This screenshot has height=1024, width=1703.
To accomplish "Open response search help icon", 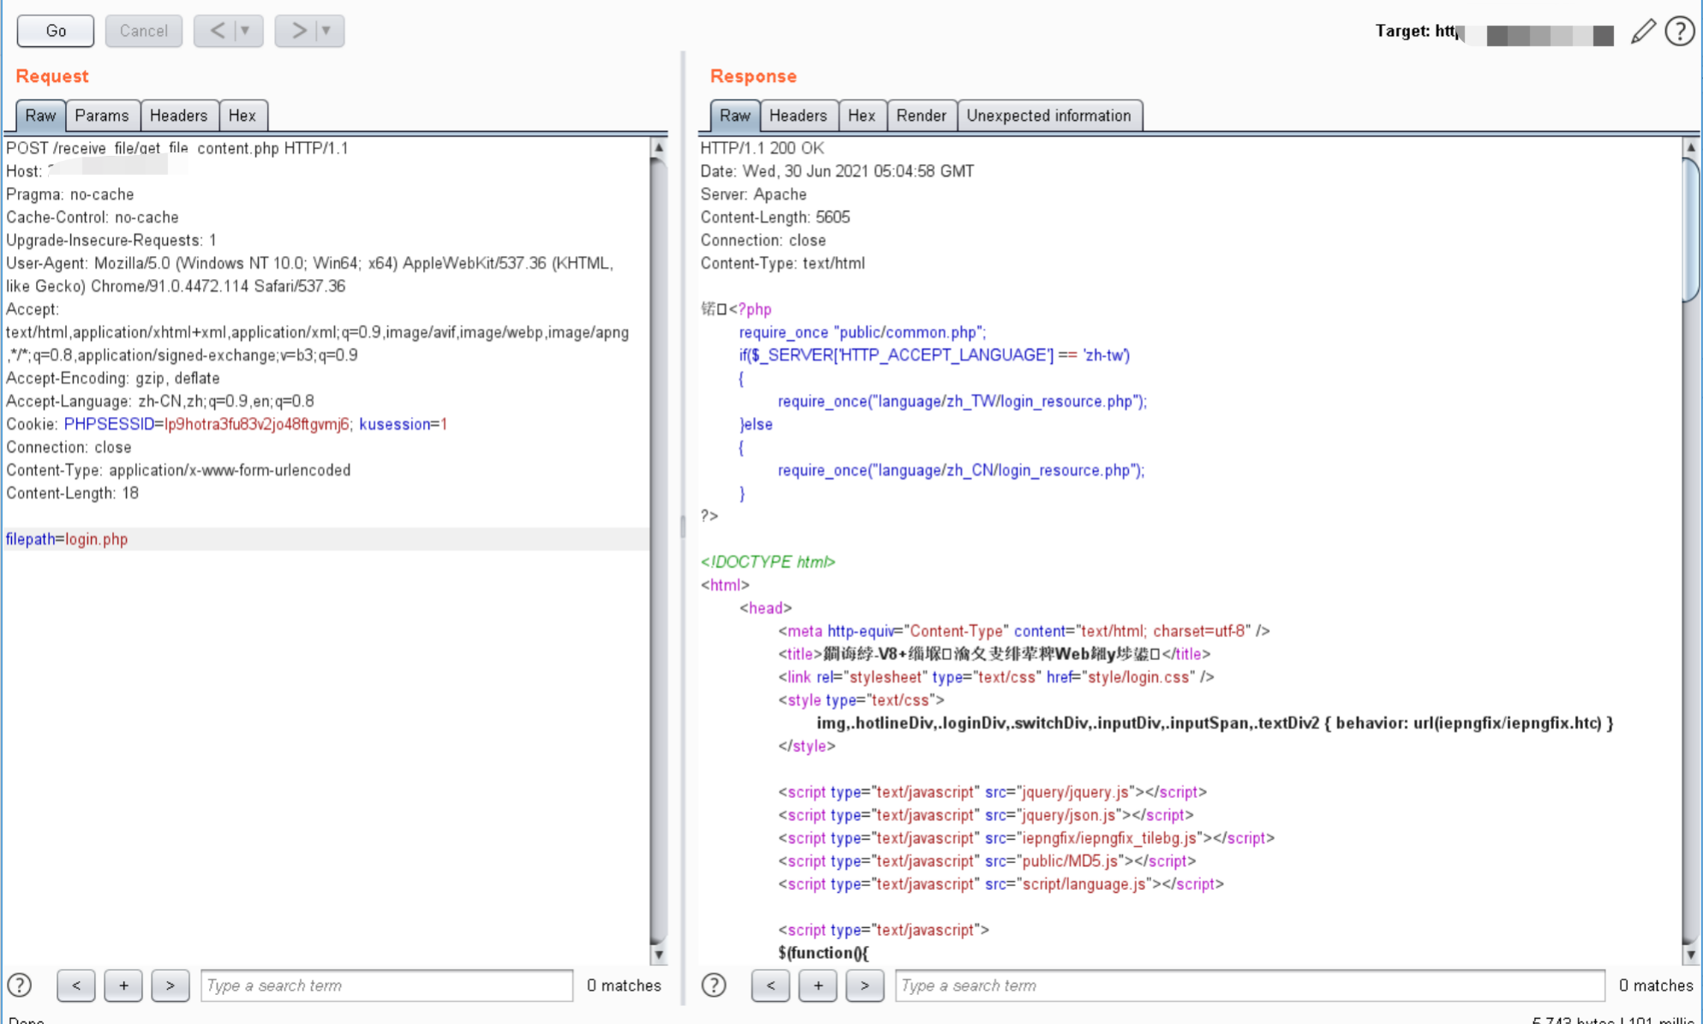I will [x=714, y=985].
